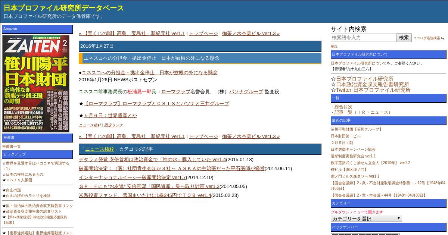Open recent post 笹川平和財団【笹川グループ】
The image size is (448, 235).
pos(357,129)
